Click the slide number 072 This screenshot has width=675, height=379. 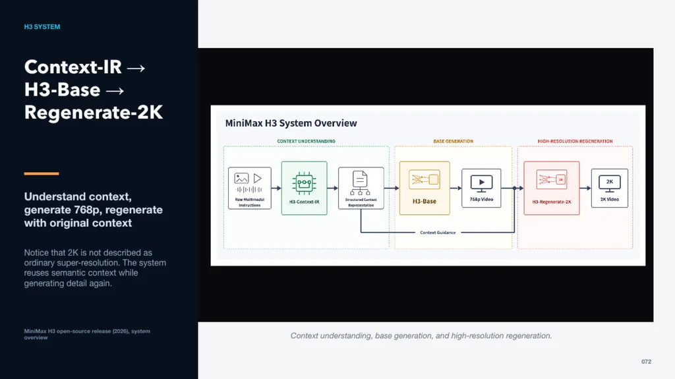(646, 362)
